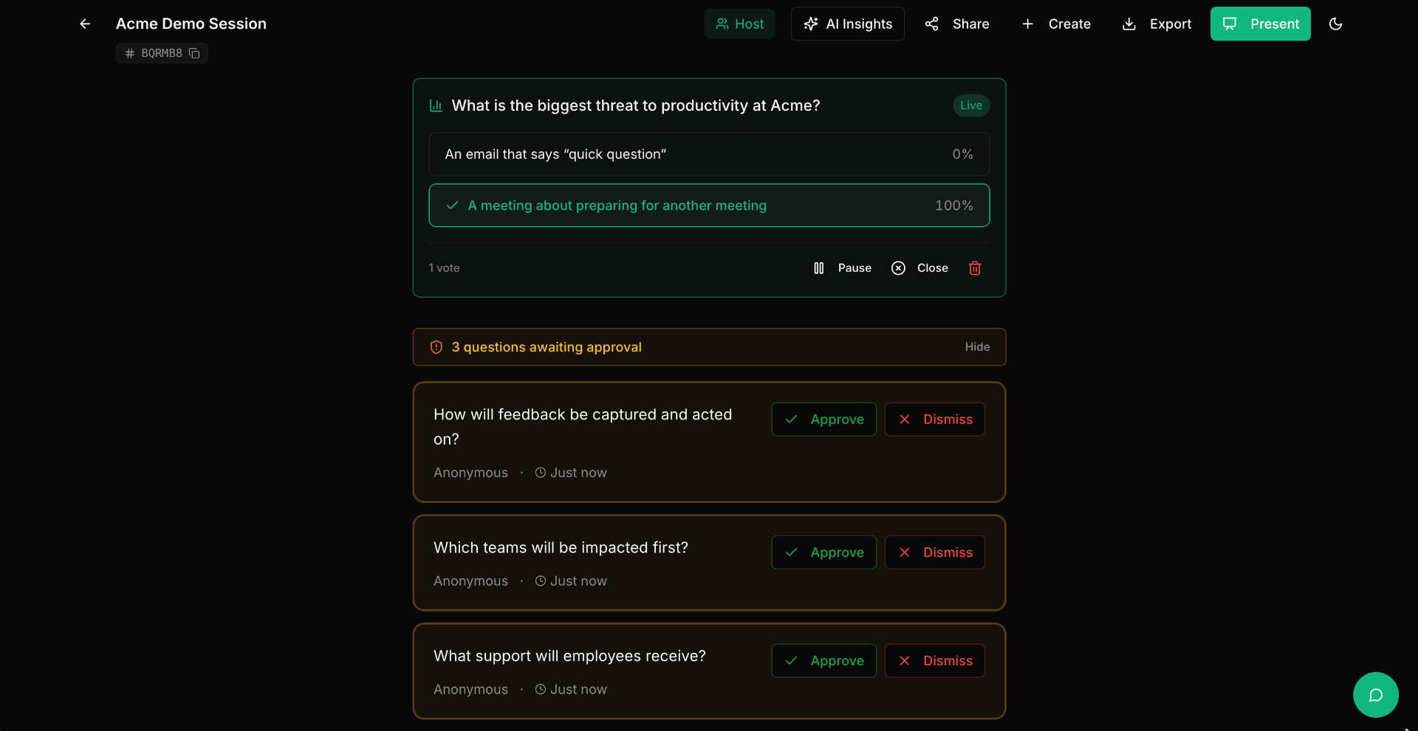Click the 100% result value

(x=953, y=205)
